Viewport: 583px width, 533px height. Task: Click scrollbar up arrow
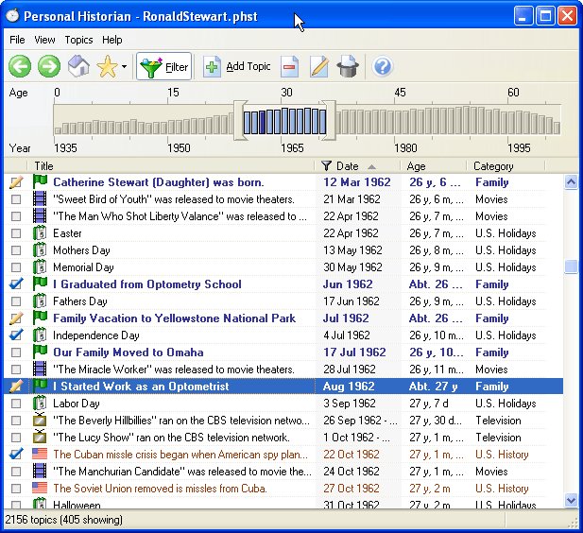571,181
